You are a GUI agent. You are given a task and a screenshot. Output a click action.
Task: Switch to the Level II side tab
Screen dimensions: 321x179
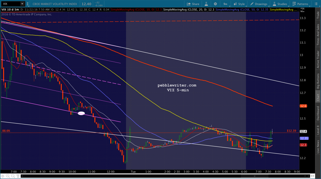click(x=318, y=130)
